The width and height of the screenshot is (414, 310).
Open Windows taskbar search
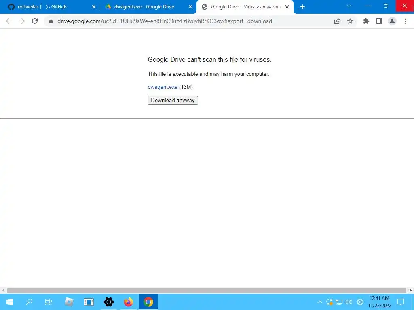pyautogui.click(x=29, y=302)
